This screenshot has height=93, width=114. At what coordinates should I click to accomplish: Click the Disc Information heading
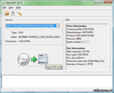[x=76, y=48]
